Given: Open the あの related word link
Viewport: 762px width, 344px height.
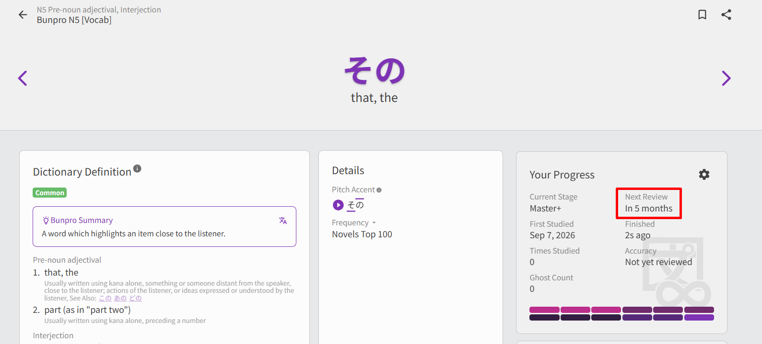Looking at the screenshot, I should tap(120, 298).
